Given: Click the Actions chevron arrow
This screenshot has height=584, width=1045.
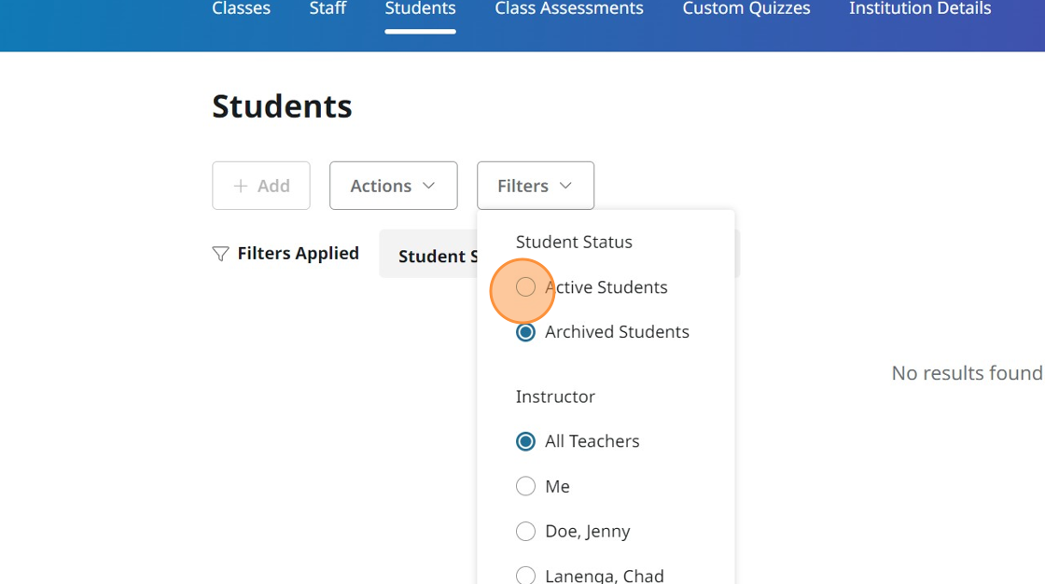Looking at the screenshot, I should [x=429, y=186].
